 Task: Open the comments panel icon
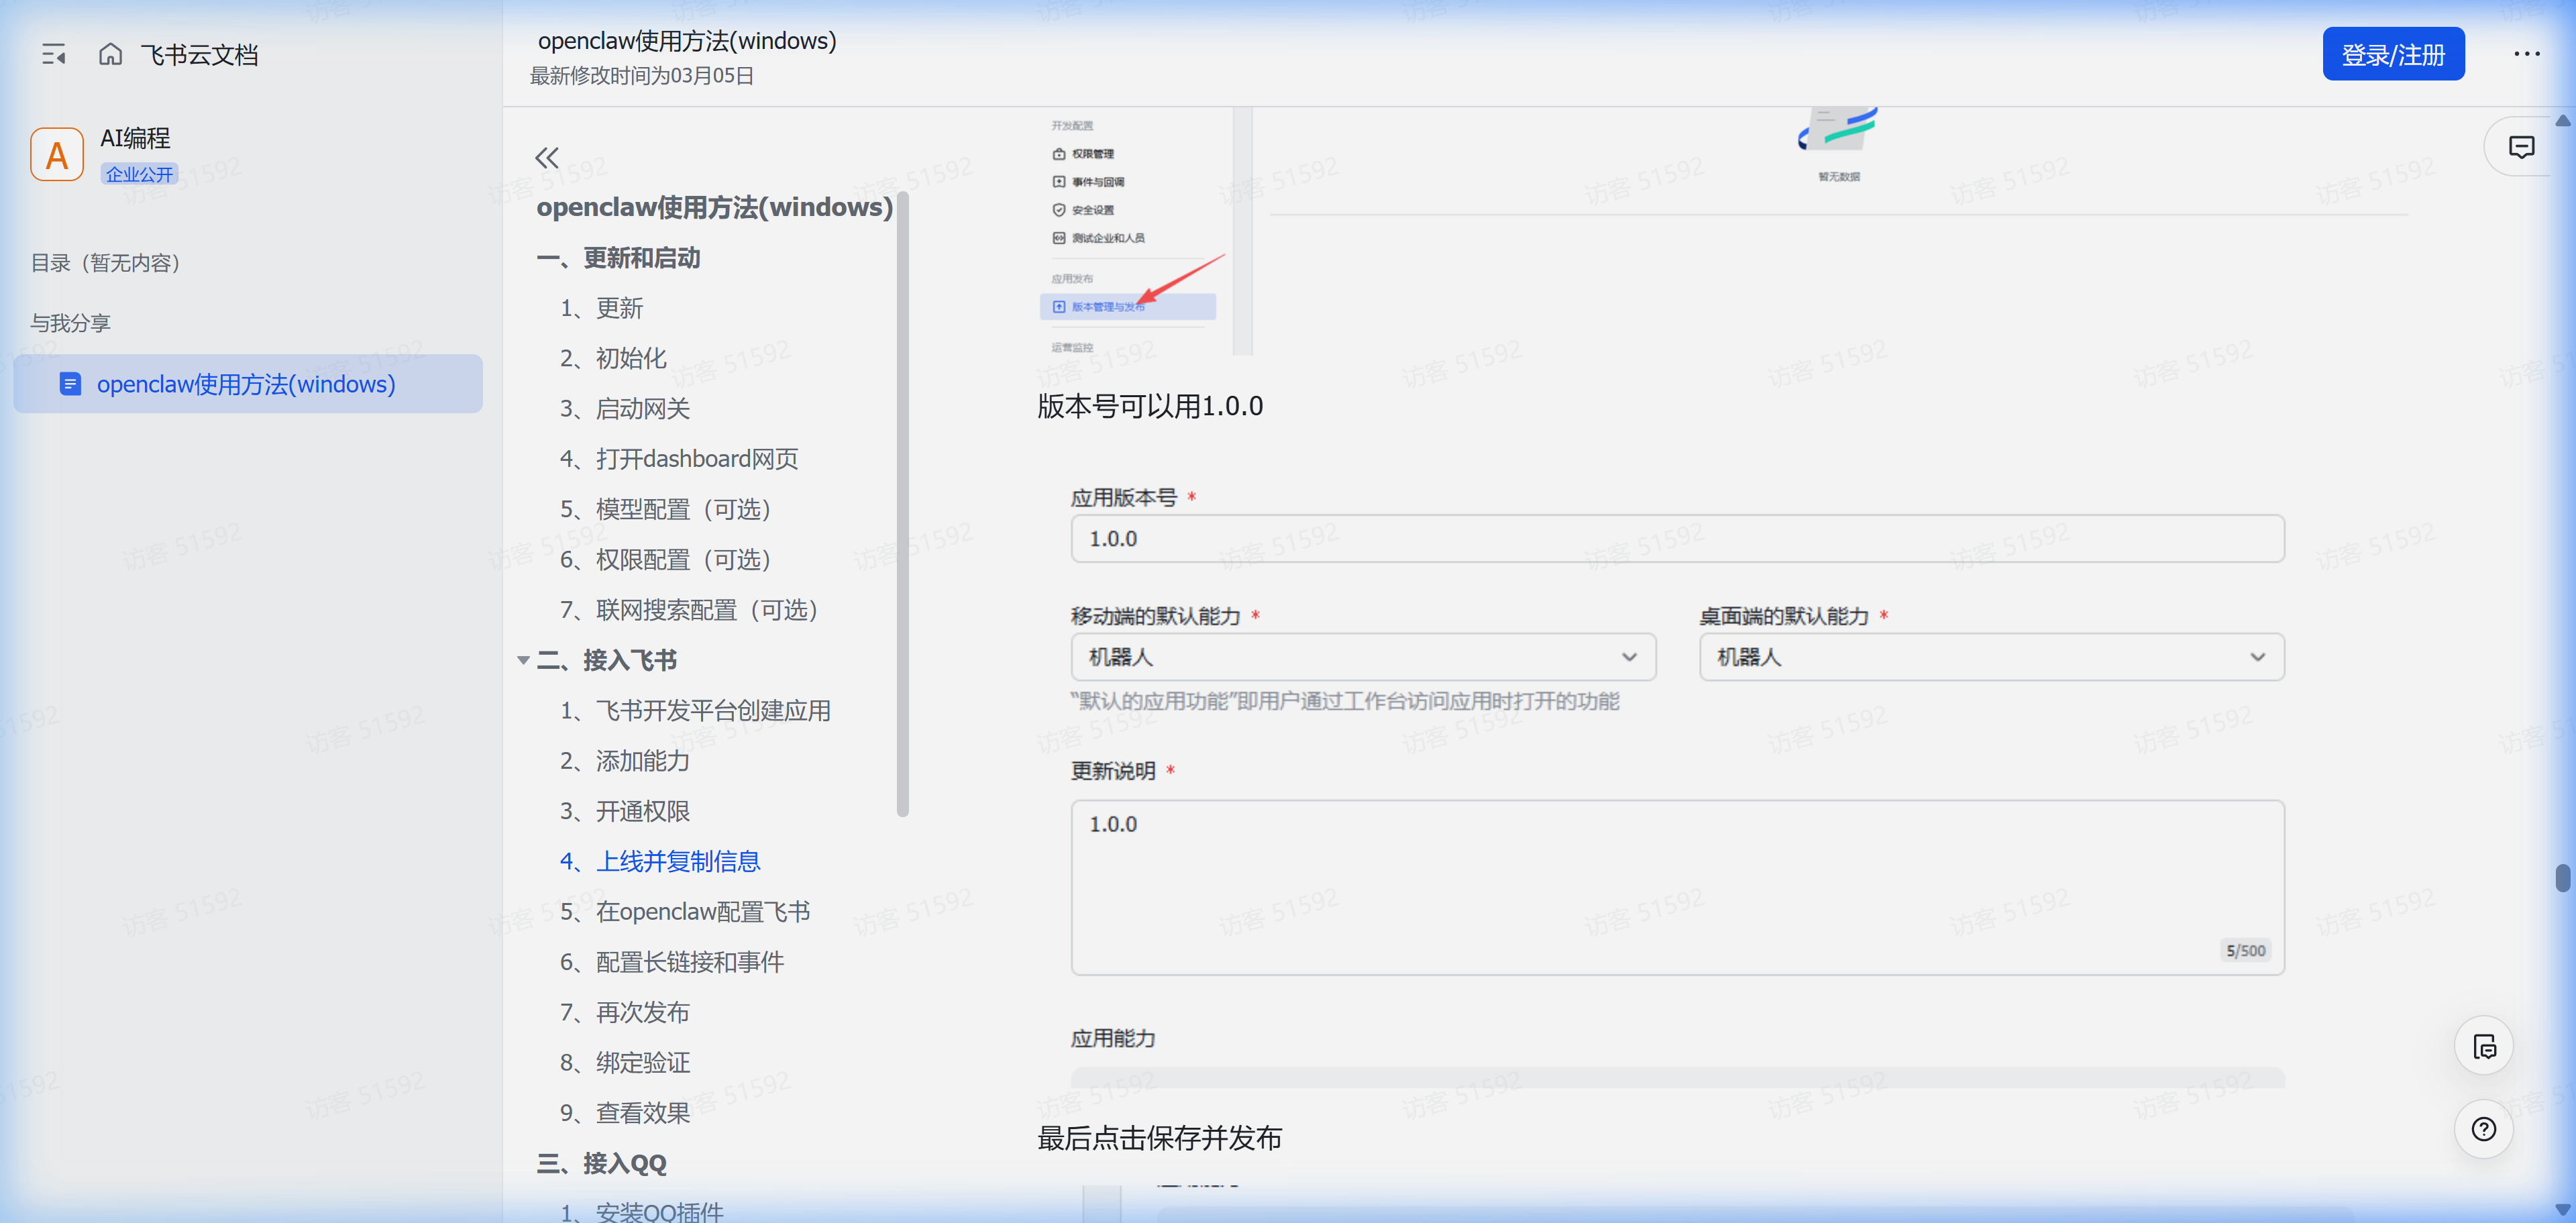(2521, 147)
